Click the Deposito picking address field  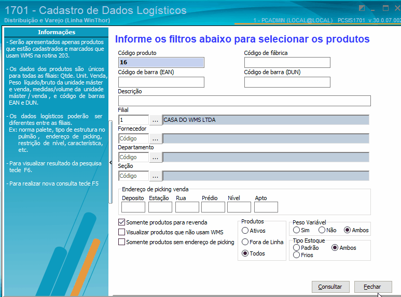[133, 207]
